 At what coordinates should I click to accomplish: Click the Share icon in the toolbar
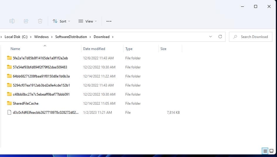pyautogui.click(x=26, y=21)
